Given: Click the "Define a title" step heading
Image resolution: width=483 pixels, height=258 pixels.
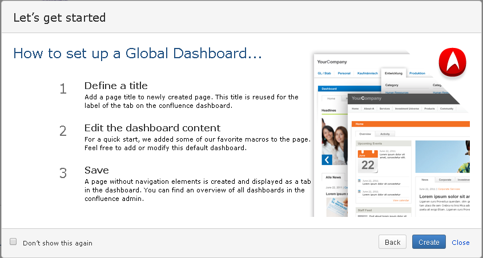Looking at the screenshot, I should coord(116,86).
